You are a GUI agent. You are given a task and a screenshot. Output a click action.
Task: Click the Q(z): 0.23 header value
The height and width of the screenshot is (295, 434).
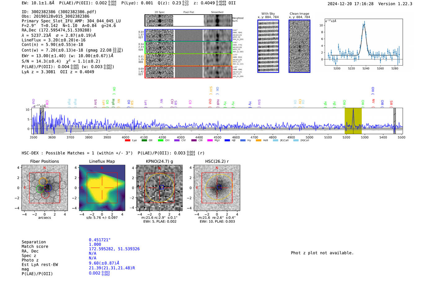(x=173, y=3)
